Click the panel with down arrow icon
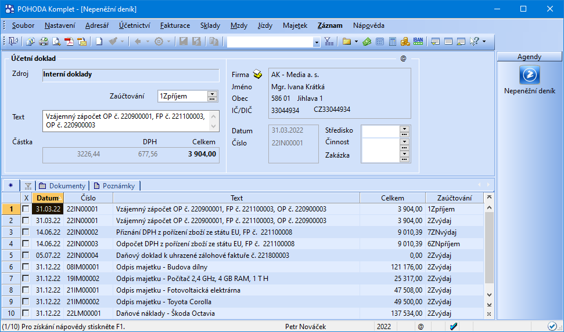564x332 pixels. click(435, 42)
